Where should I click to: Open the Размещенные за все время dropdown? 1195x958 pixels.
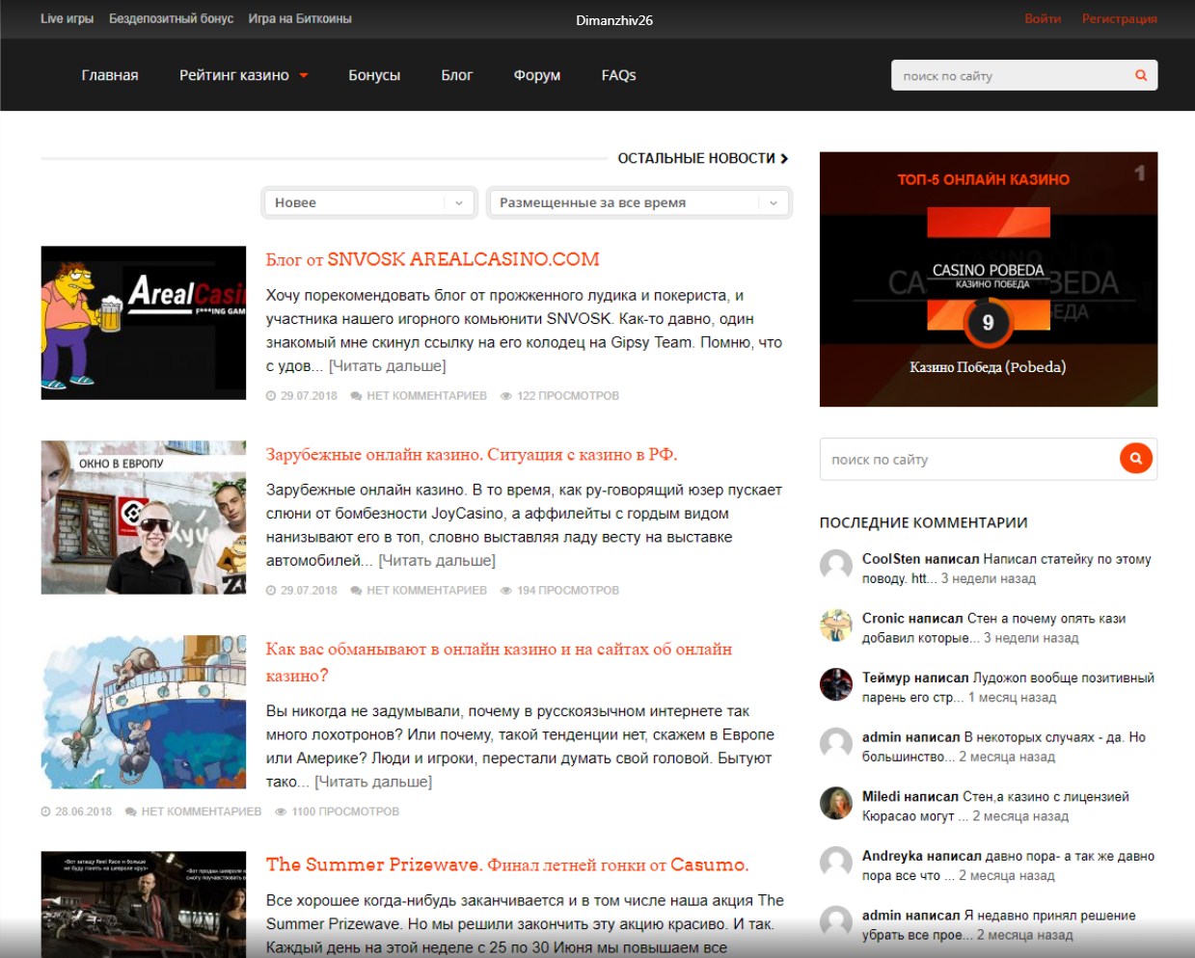point(638,202)
